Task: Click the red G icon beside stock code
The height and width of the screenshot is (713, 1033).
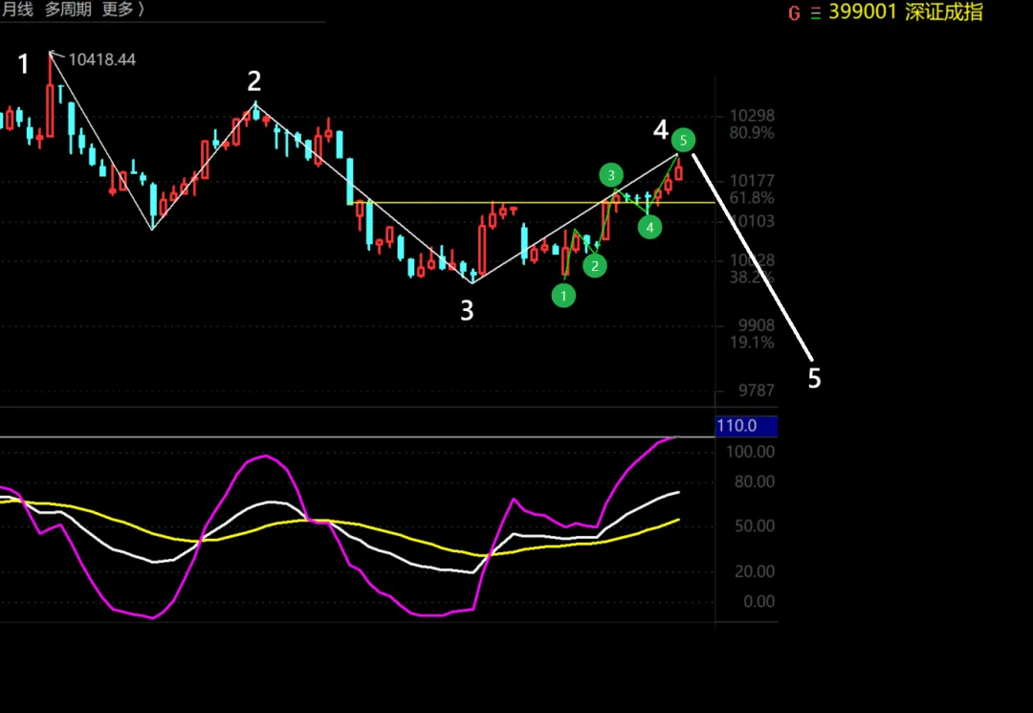Action: coord(795,13)
